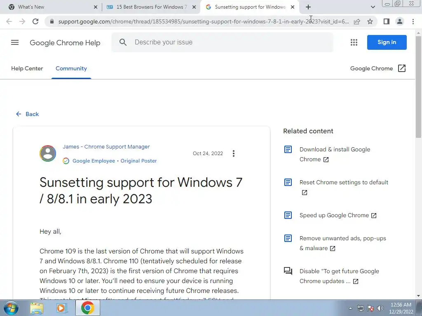Show hidden system tray icons

350,308
